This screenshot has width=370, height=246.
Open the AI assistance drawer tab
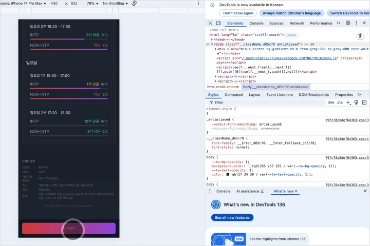(250, 191)
